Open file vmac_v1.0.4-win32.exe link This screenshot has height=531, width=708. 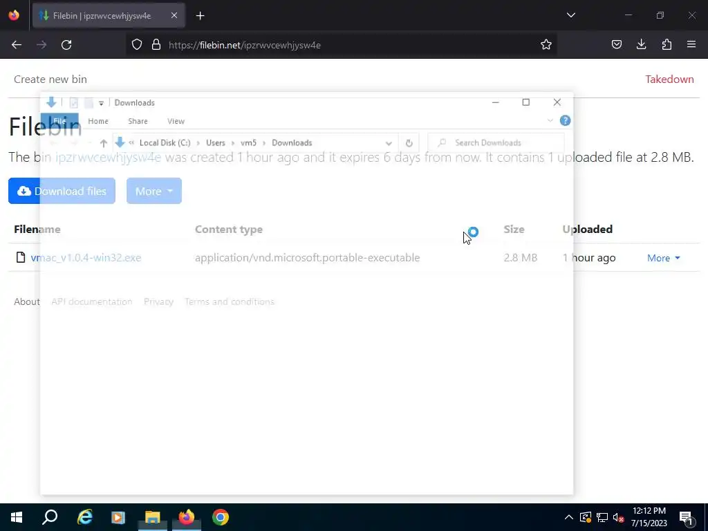(x=86, y=257)
